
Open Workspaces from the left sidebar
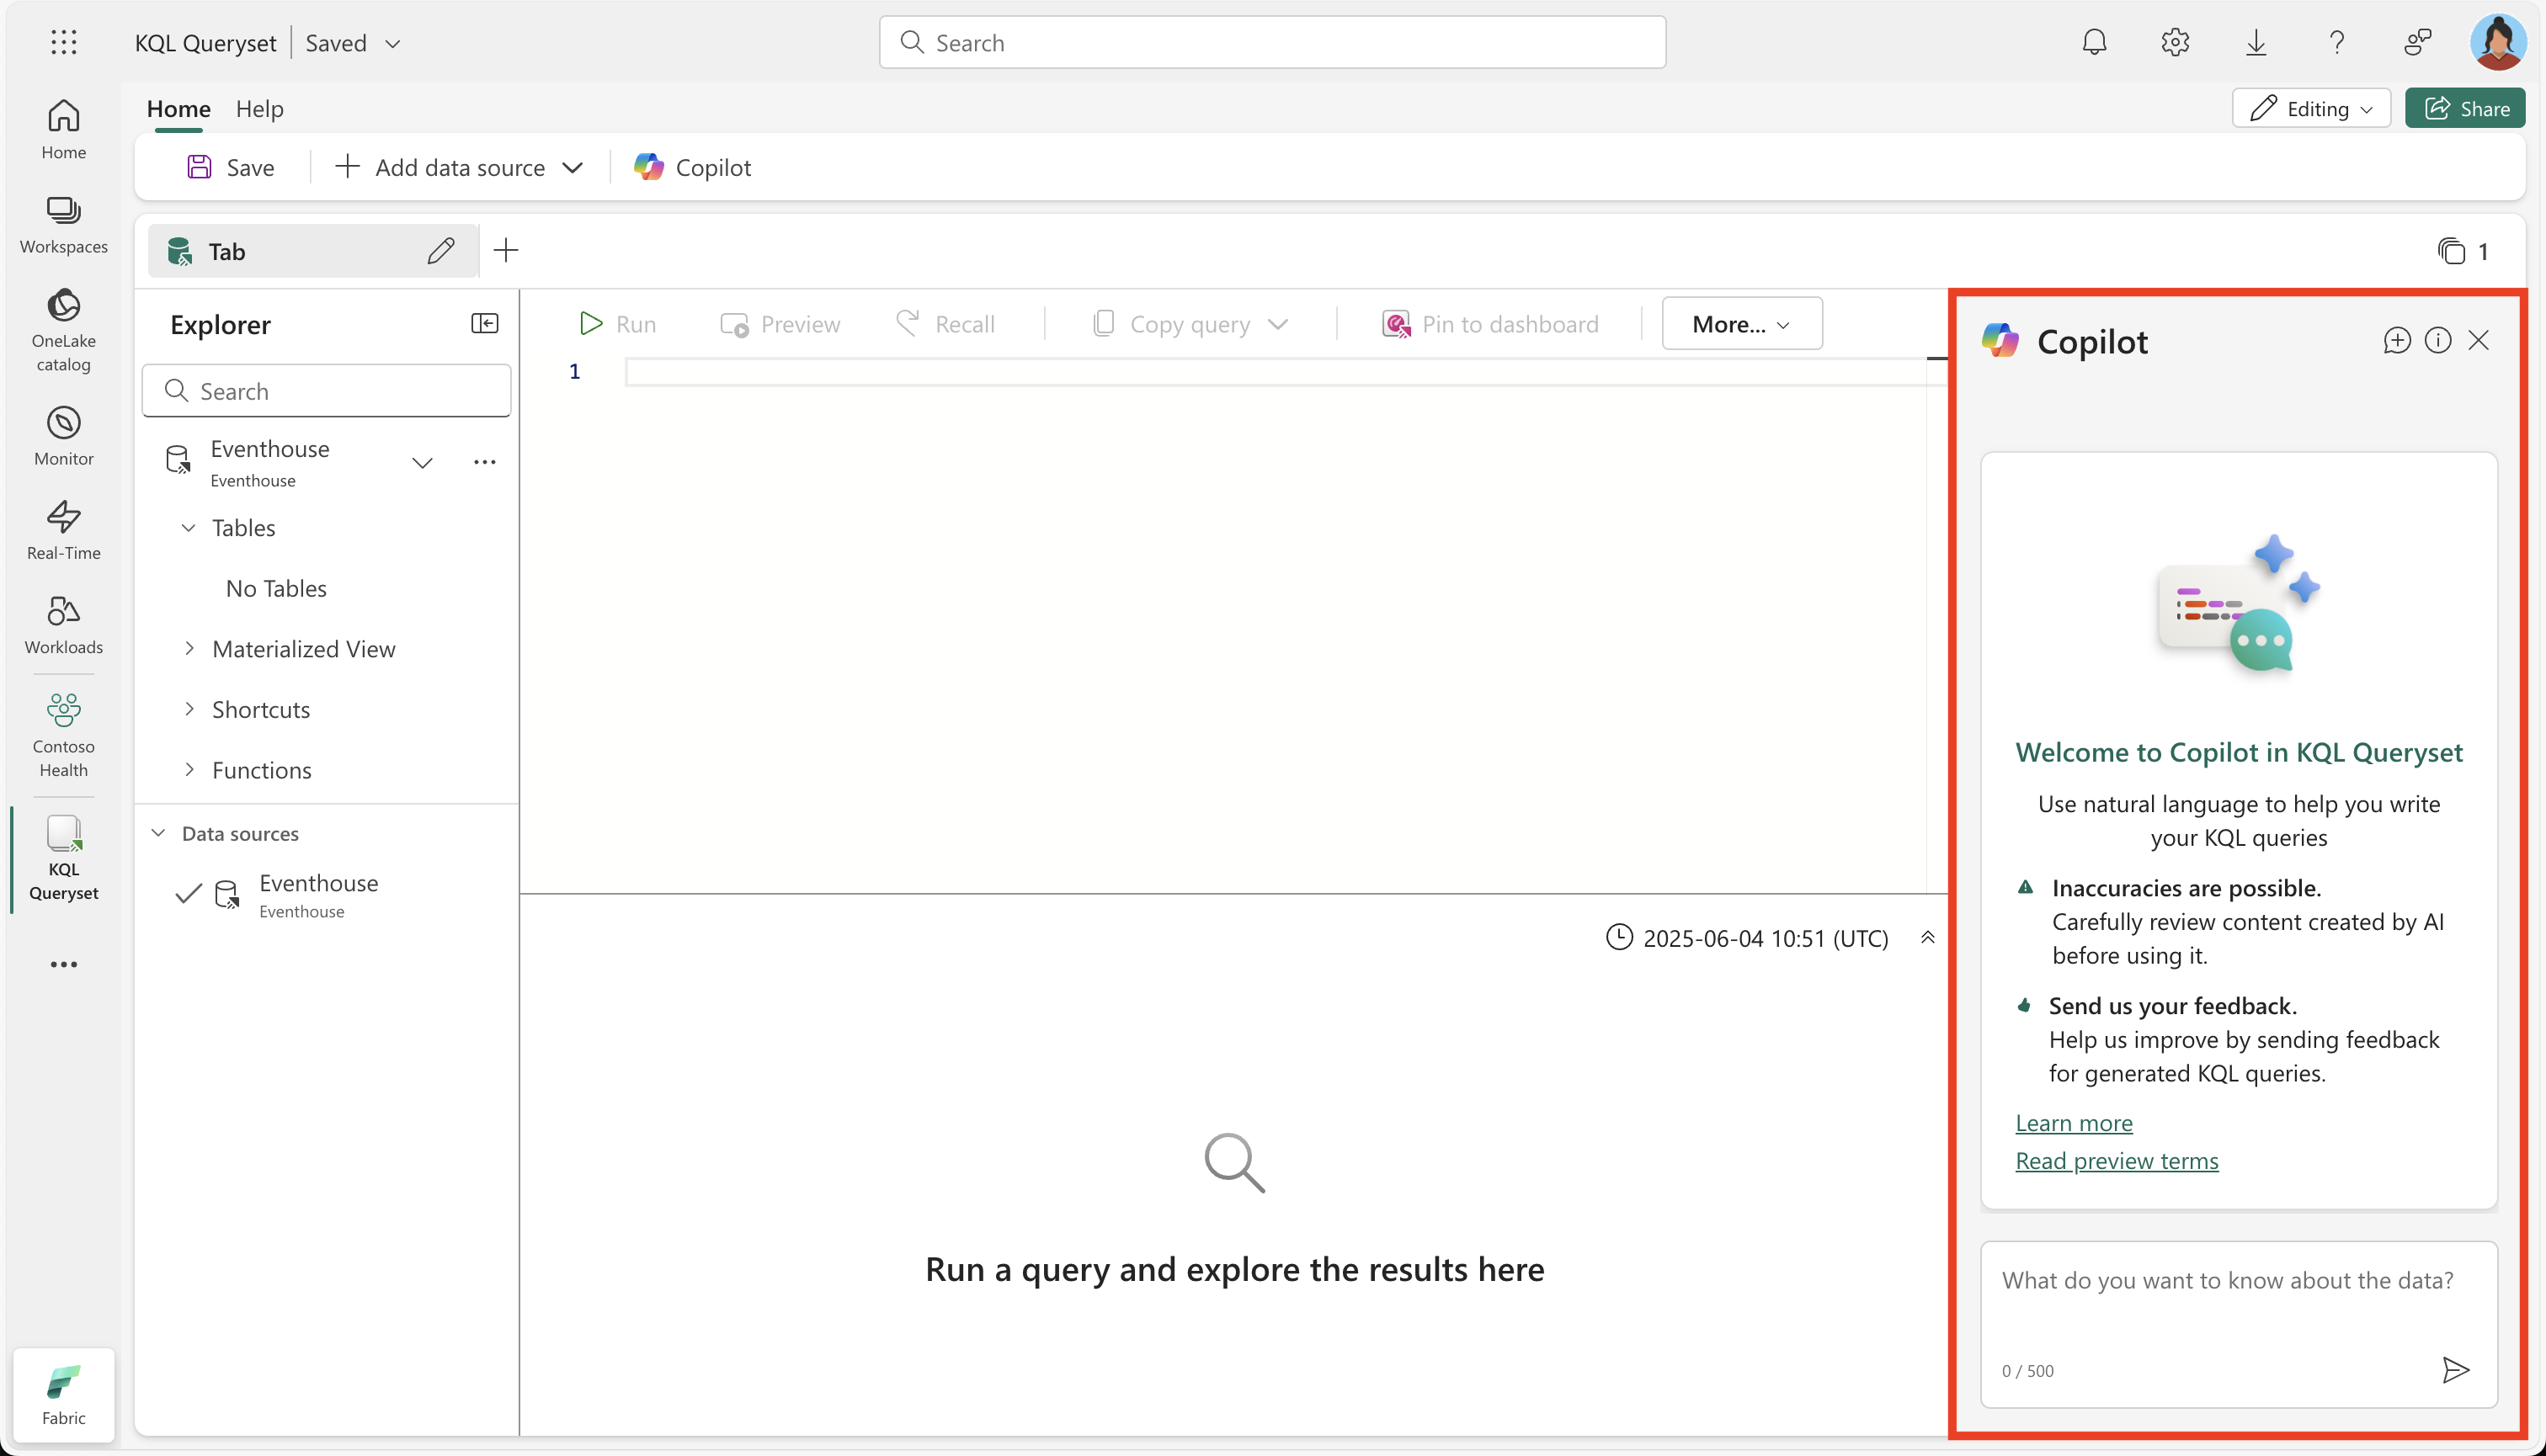(63, 222)
